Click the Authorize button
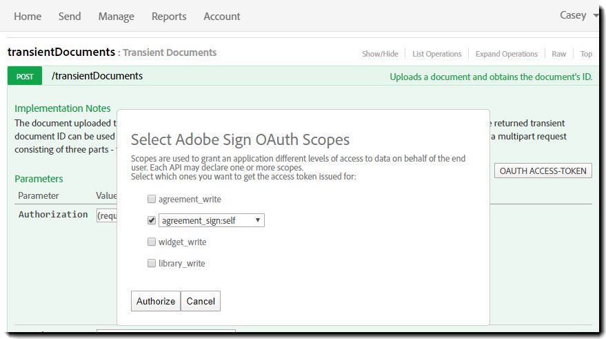Viewport: 606px width, 339px height. 156,301
